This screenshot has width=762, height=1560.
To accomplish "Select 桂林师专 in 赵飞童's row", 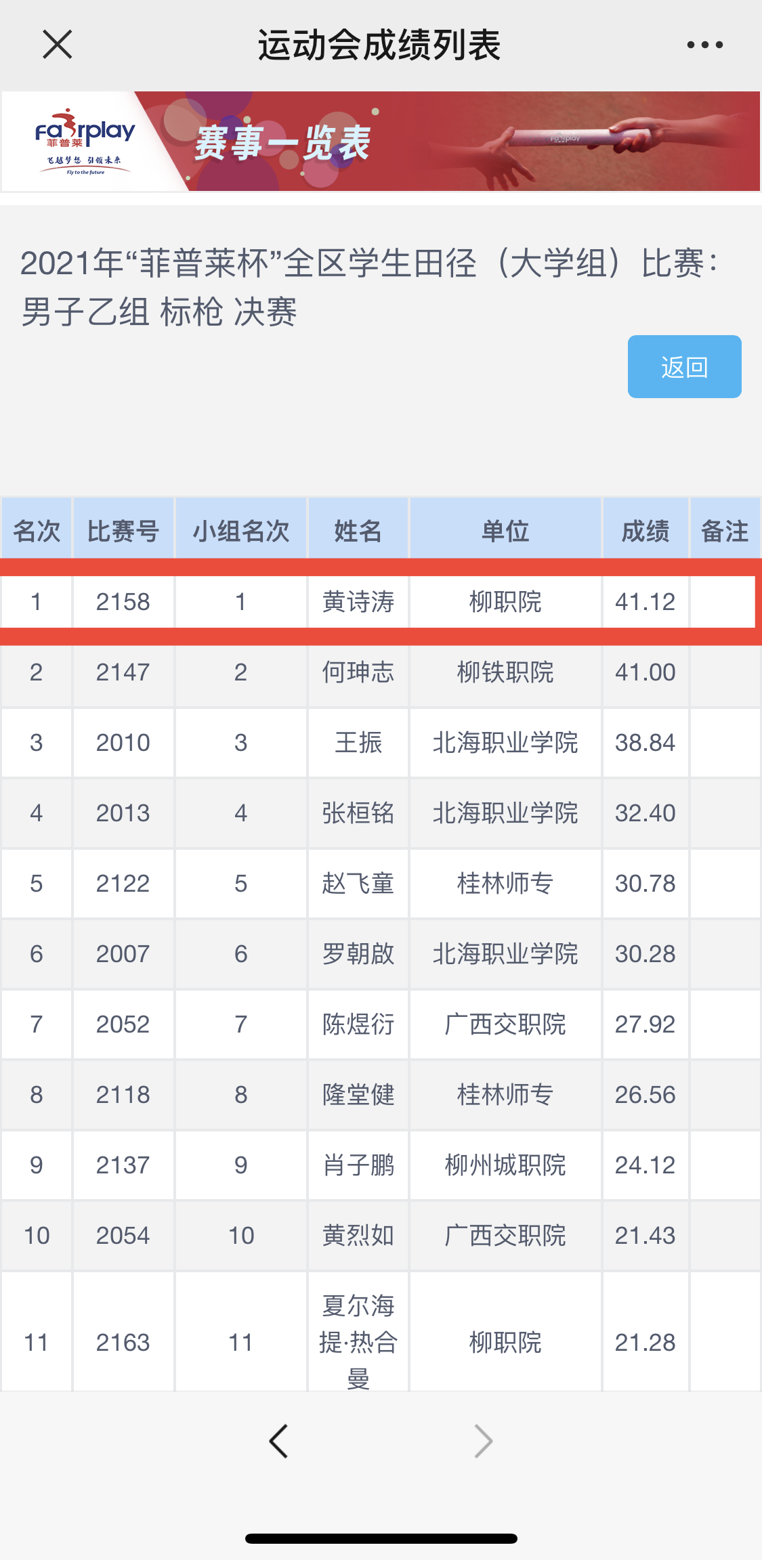I will click(505, 884).
